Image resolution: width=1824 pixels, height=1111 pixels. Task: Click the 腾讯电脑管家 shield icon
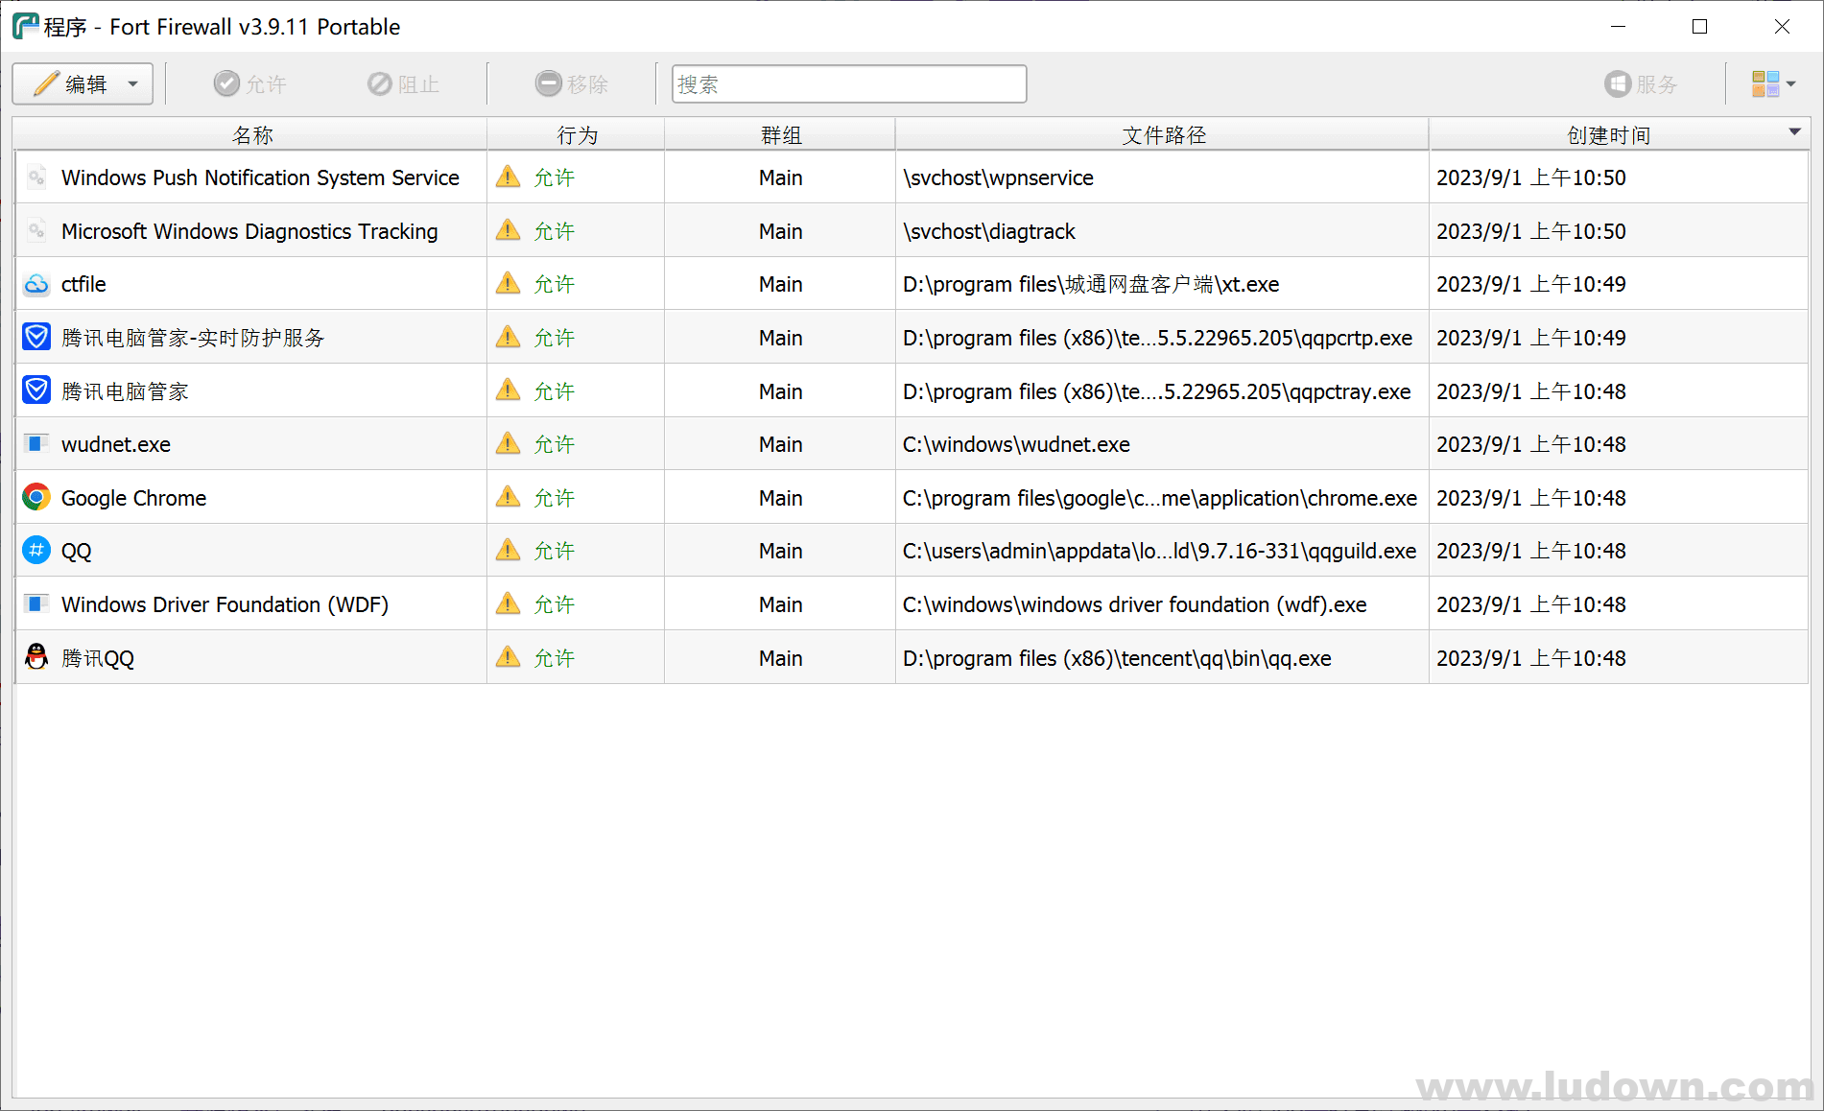pyautogui.click(x=36, y=391)
